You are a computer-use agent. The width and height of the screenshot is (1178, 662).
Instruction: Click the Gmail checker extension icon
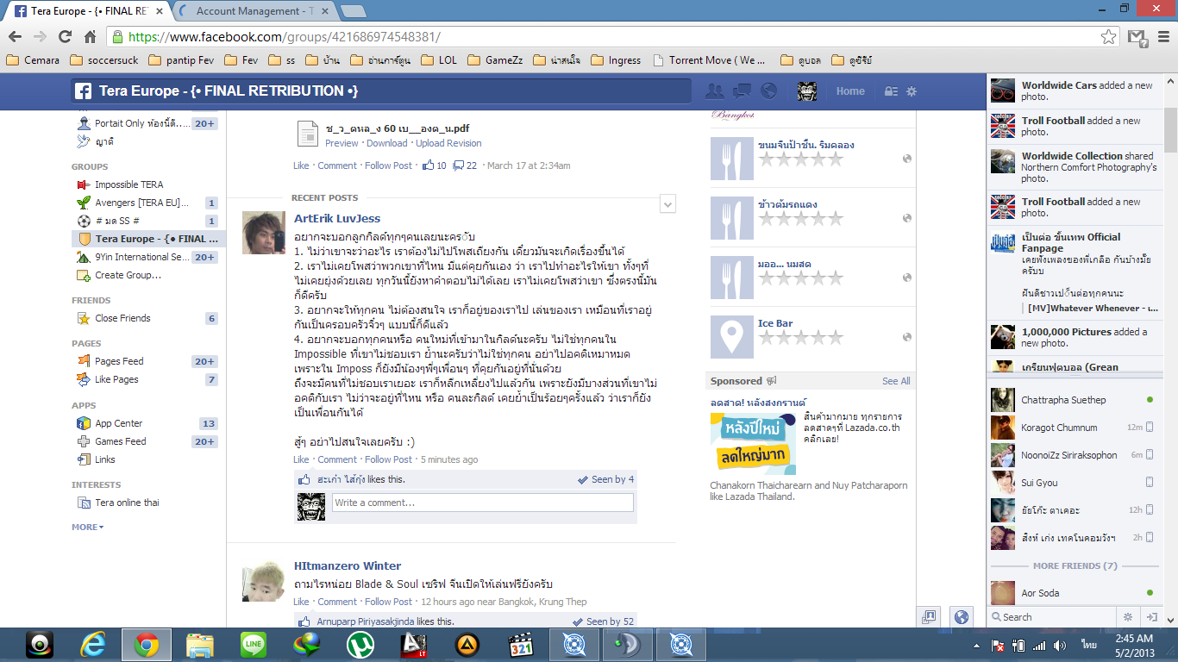pyautogui.click(x=1137, y=37)
